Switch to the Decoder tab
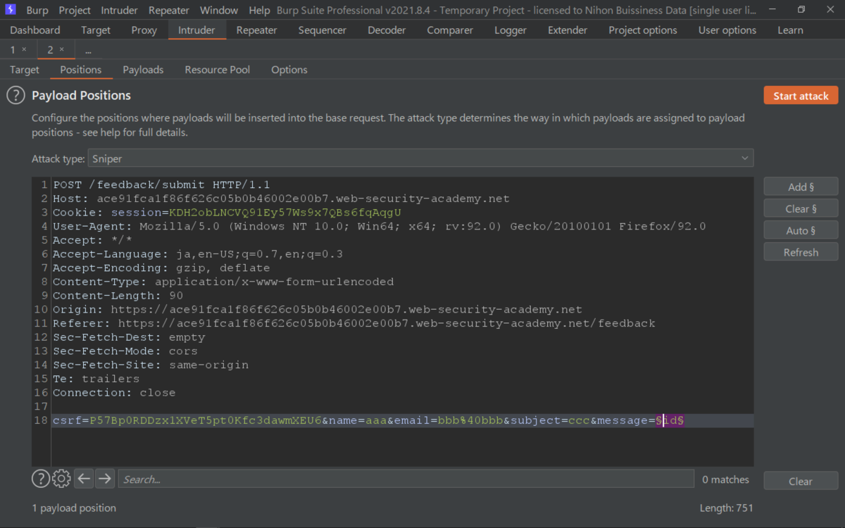Image resolution: width=845 pixels, height=528 pixels. pos(387,30)
